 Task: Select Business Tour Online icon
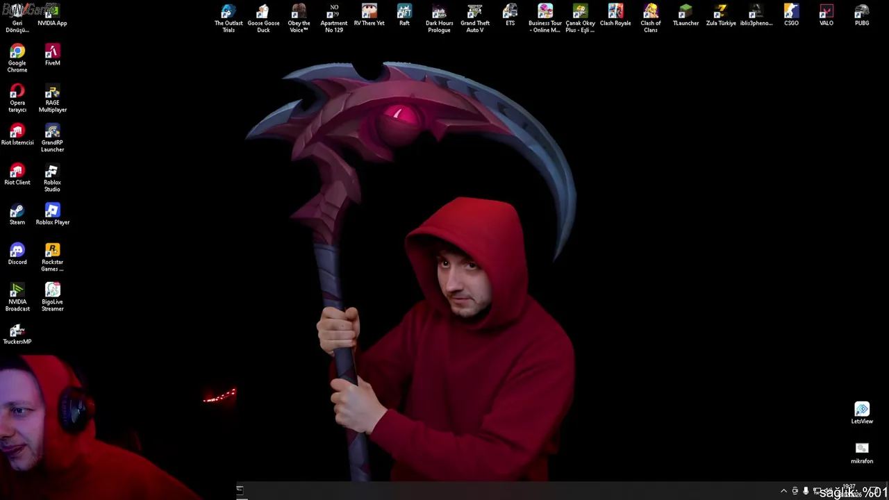pos(545,18)
